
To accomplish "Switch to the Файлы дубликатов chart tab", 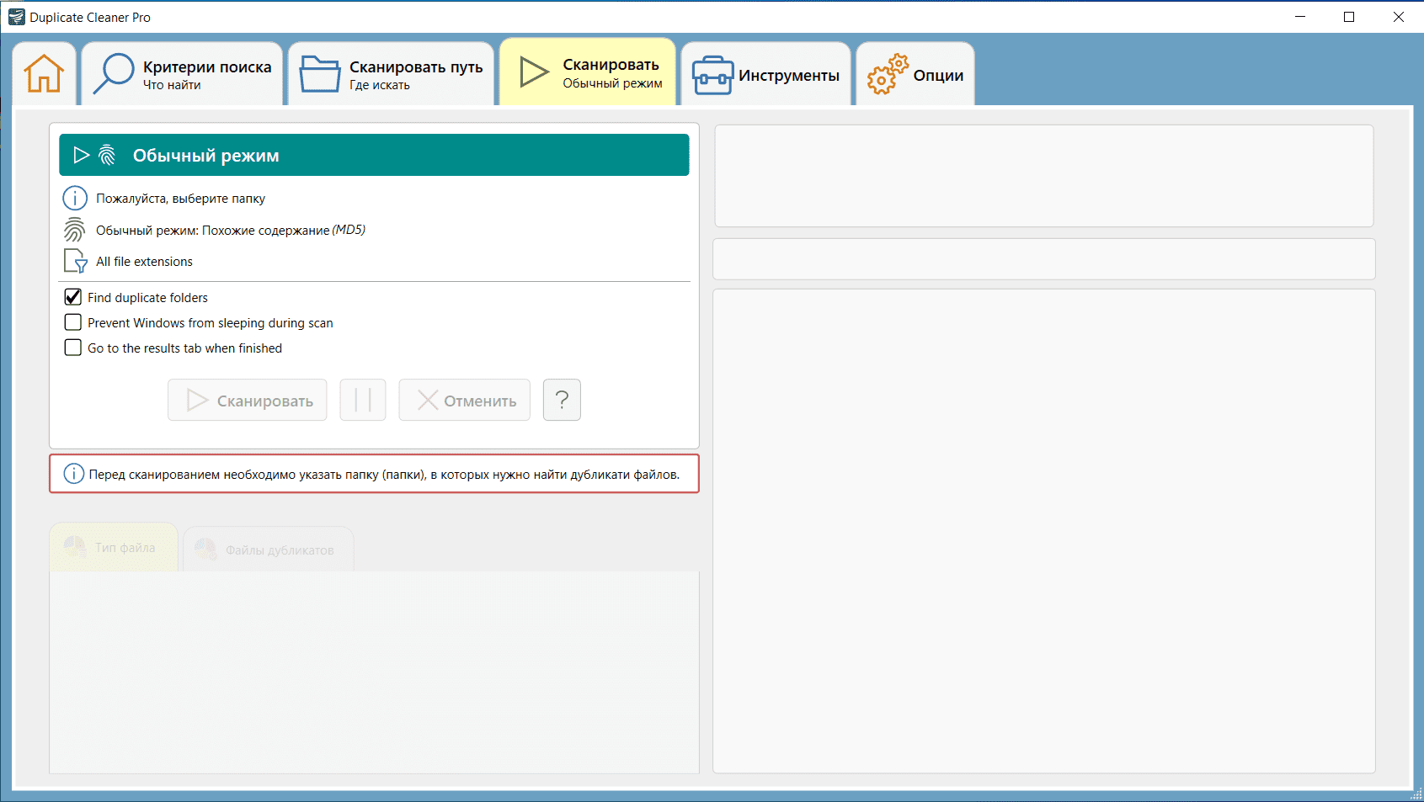I will 269,550.
